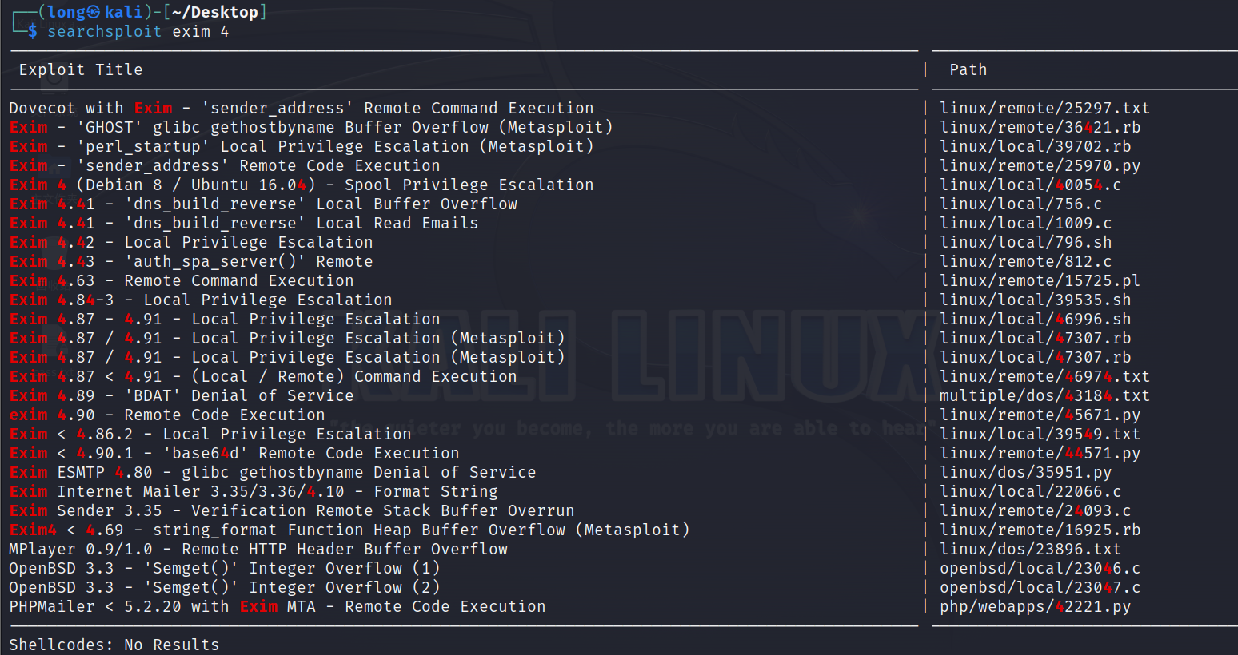Click the path linux/remote/36421.rb
Screen dimensions: 1238x655
pos(1040,127)
